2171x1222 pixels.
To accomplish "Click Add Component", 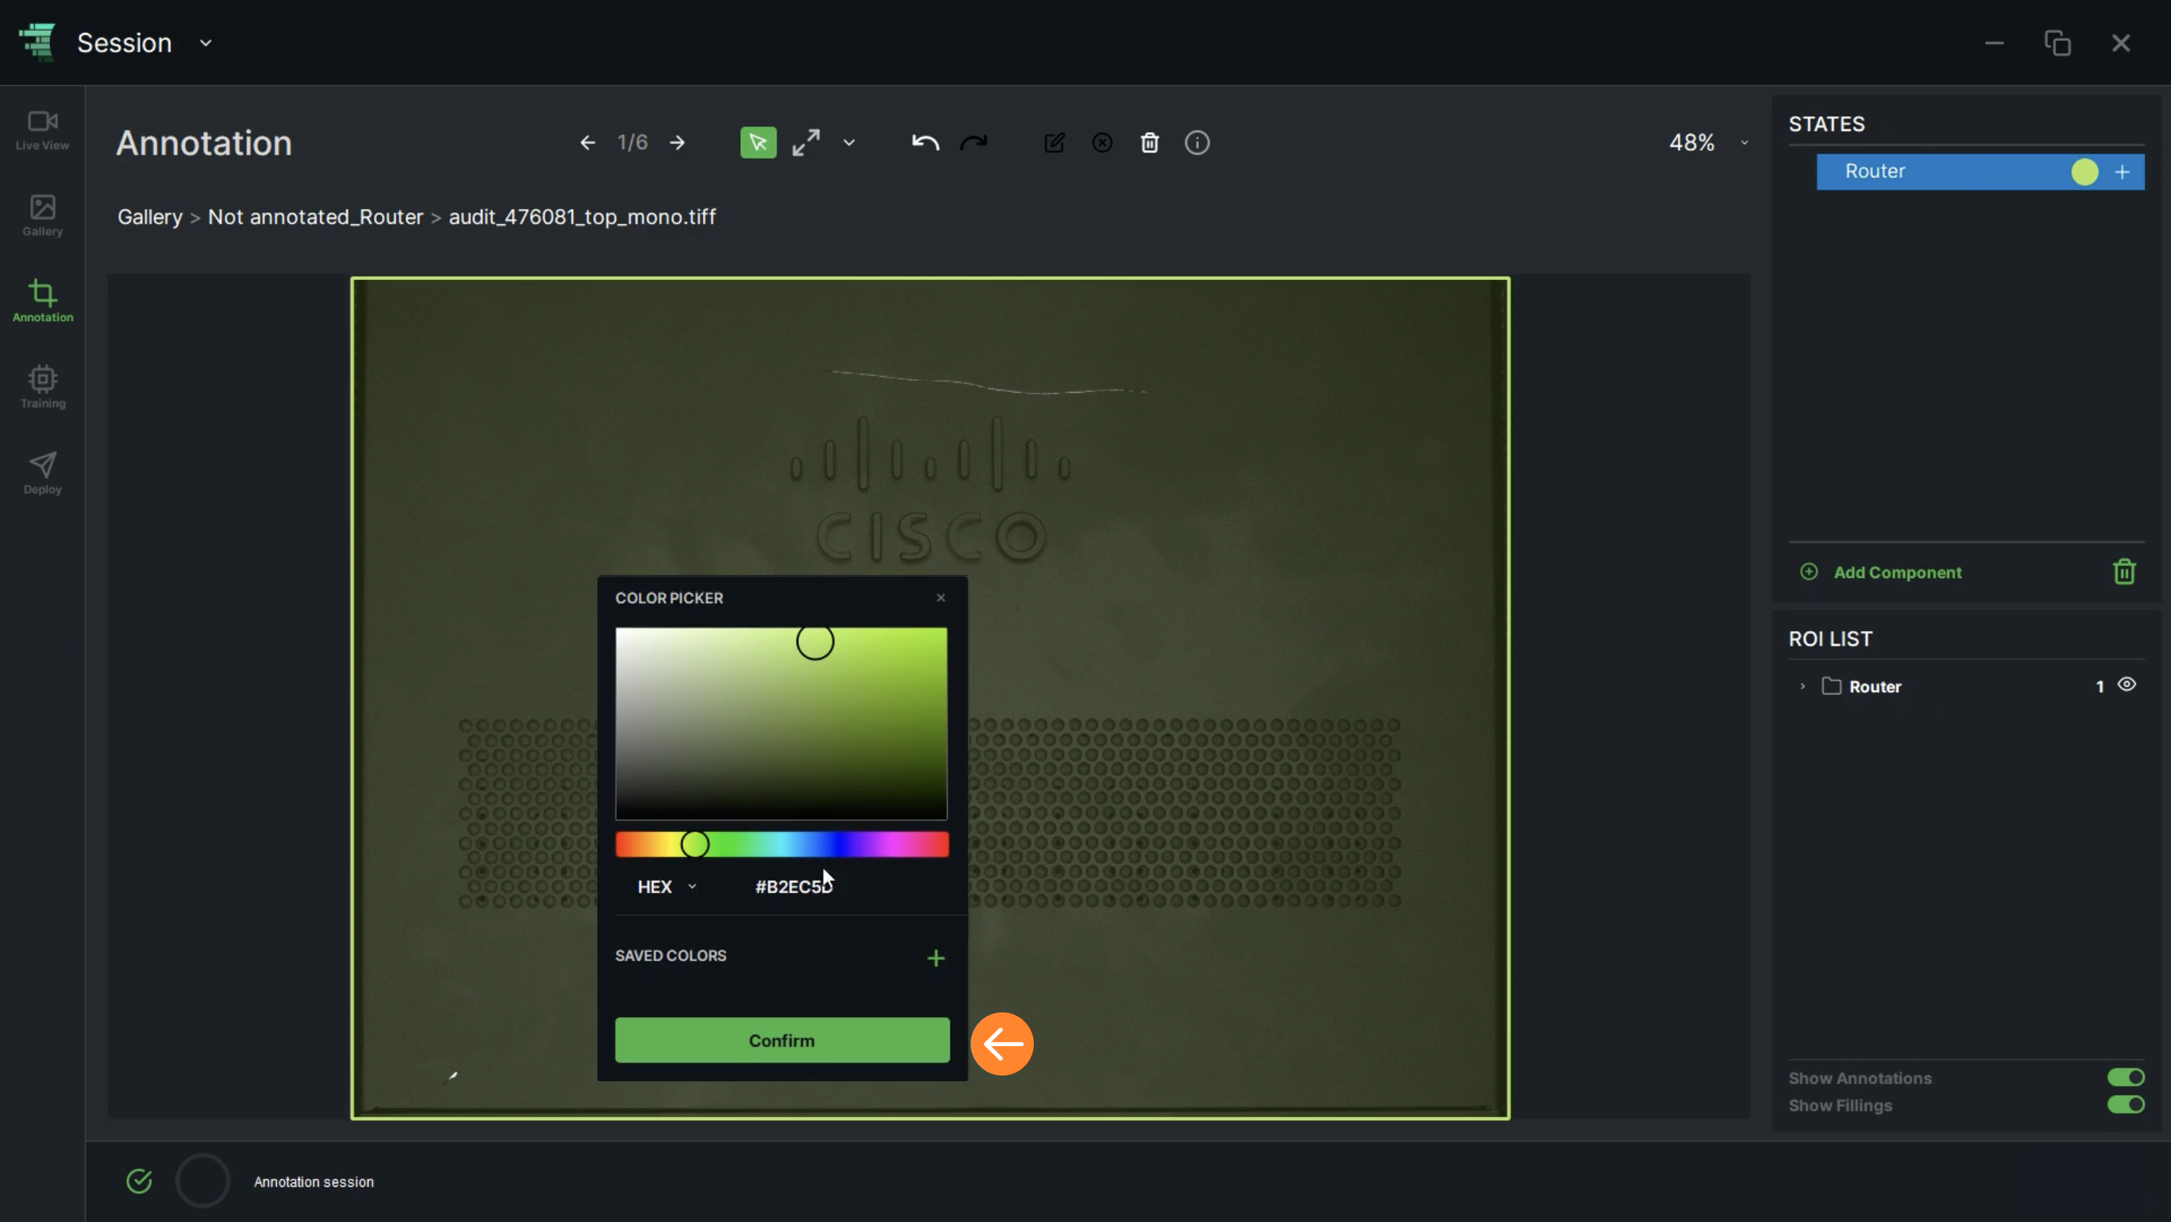I will (1881, 572).
